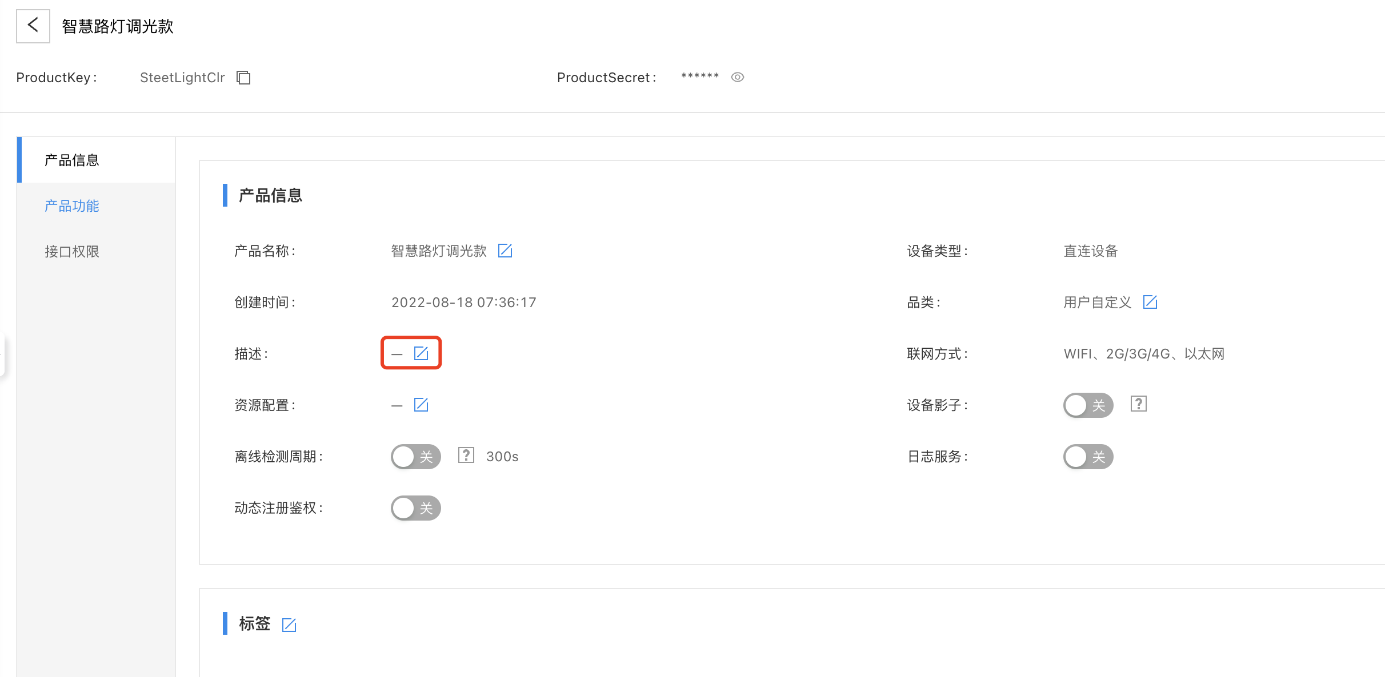The height and width of the screenshot is (677, 1385).
Task: Click the masked ProductSecret asterisks
Action: pyautogui.click(x=700, y=76)
